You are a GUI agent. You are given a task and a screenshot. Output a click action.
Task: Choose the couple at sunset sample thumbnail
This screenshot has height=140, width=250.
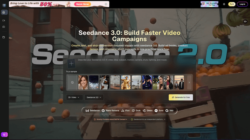[x=179, y=82]
